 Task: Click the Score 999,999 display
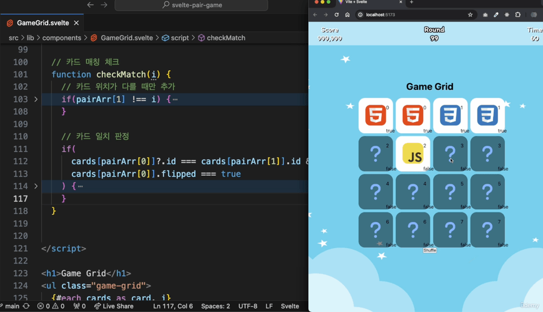[330, 34]
